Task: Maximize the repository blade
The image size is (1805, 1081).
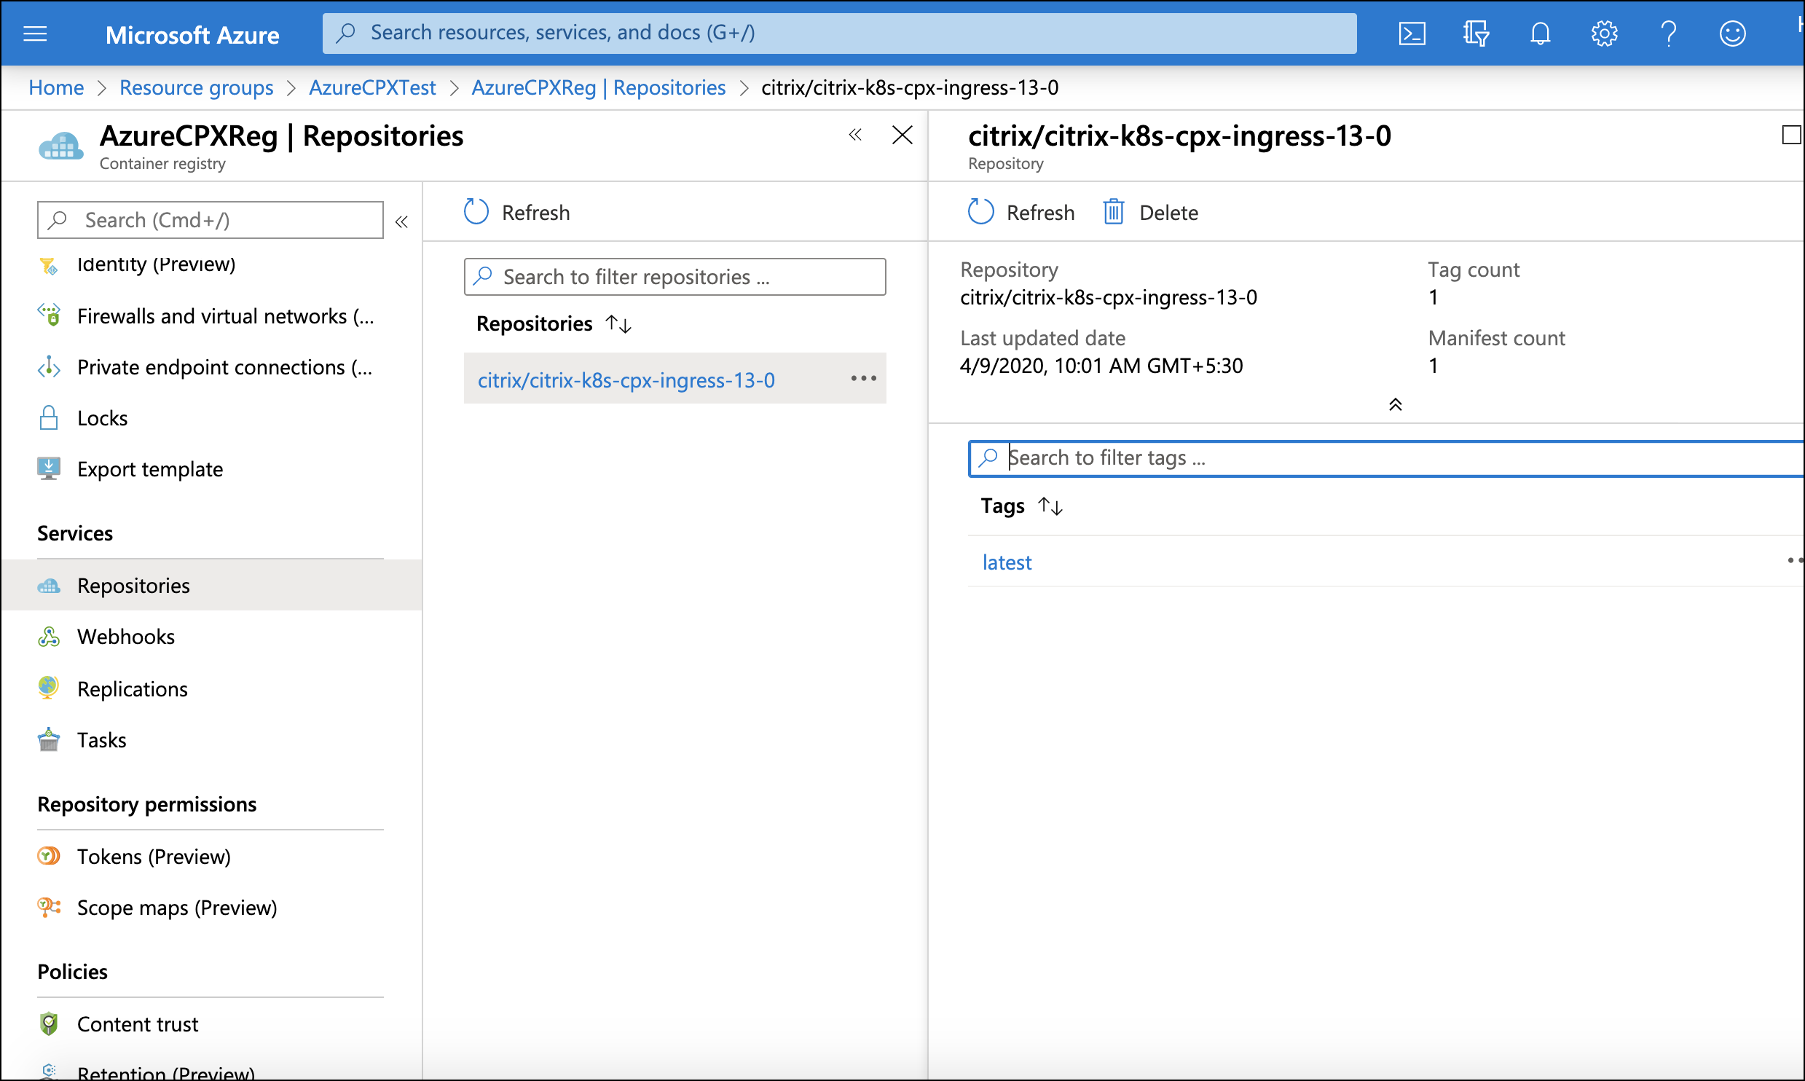Action: point(1792,135)
